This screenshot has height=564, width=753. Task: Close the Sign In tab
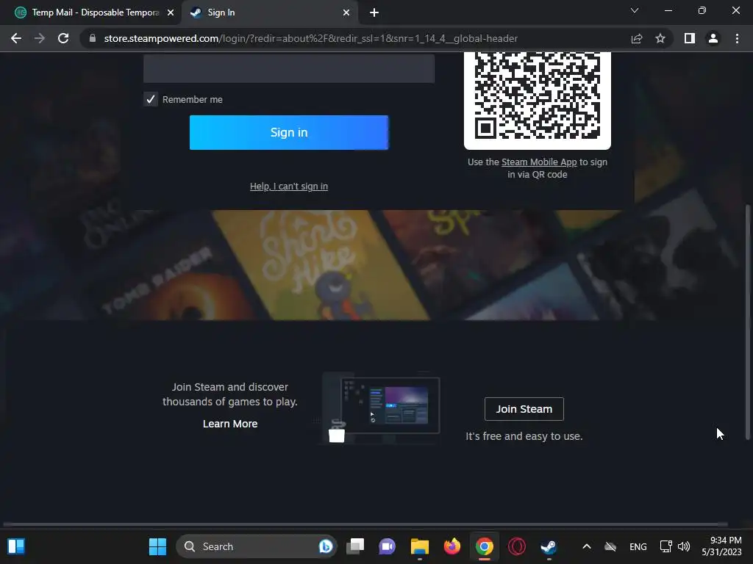point(346,12)
